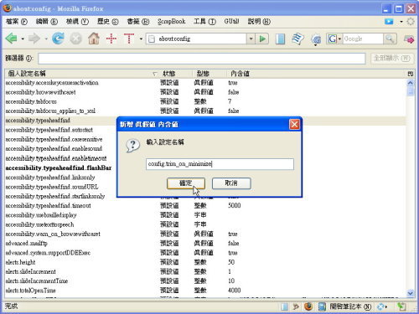The image size is (419, 314).
Task: Close the new boolean value dialog
Action: [294, 124]
